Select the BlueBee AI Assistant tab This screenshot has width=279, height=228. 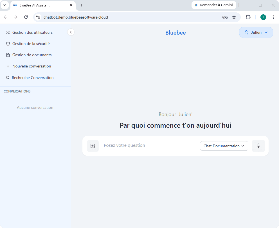(43, 5)
